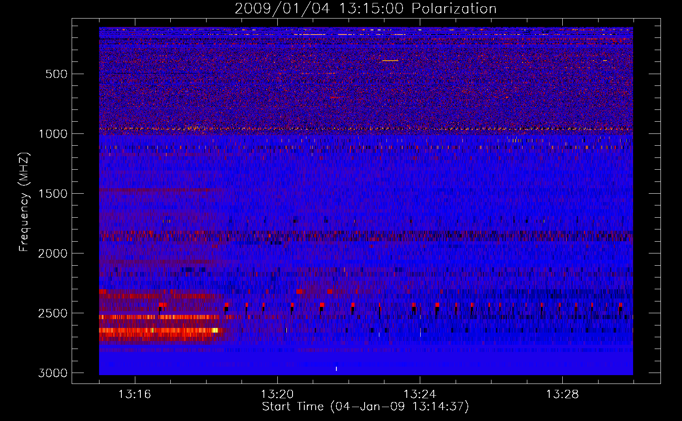Screen dimensions: 682x421
Task: Click the 1000 frequency tick label
Action: point(53,134)
